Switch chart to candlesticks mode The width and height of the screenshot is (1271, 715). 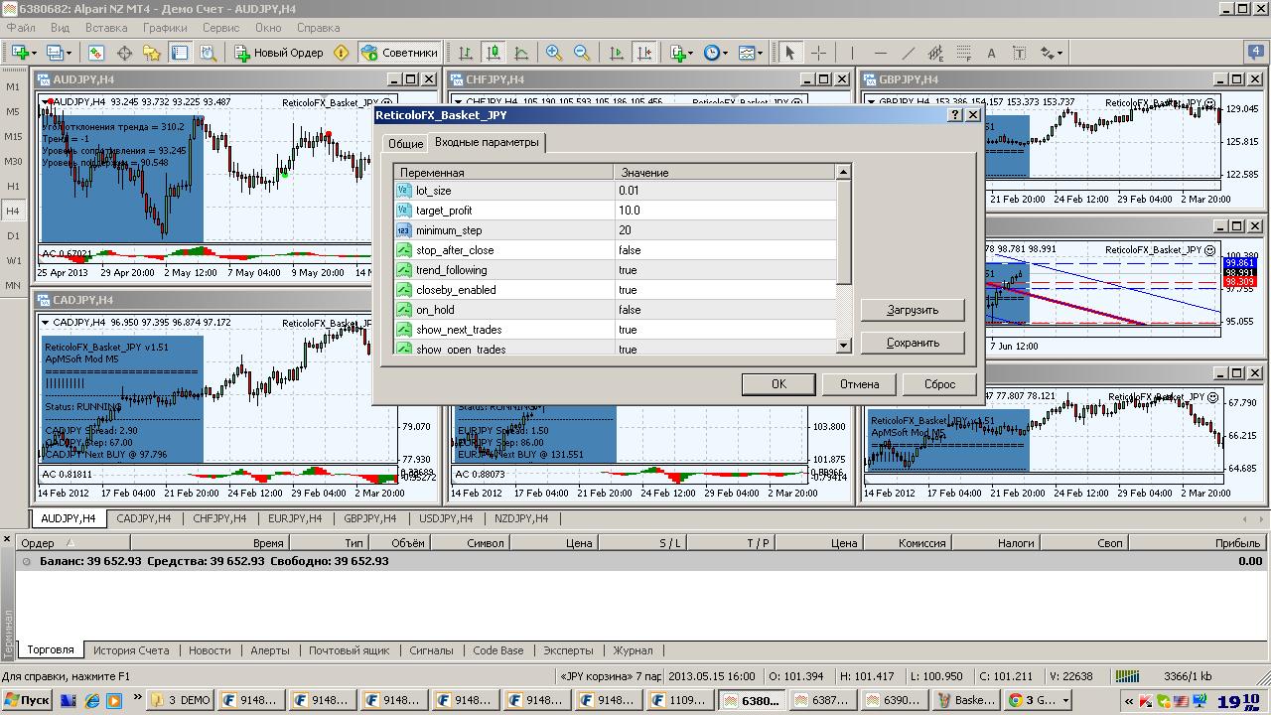pyautogui.click(x=494, y=53)
